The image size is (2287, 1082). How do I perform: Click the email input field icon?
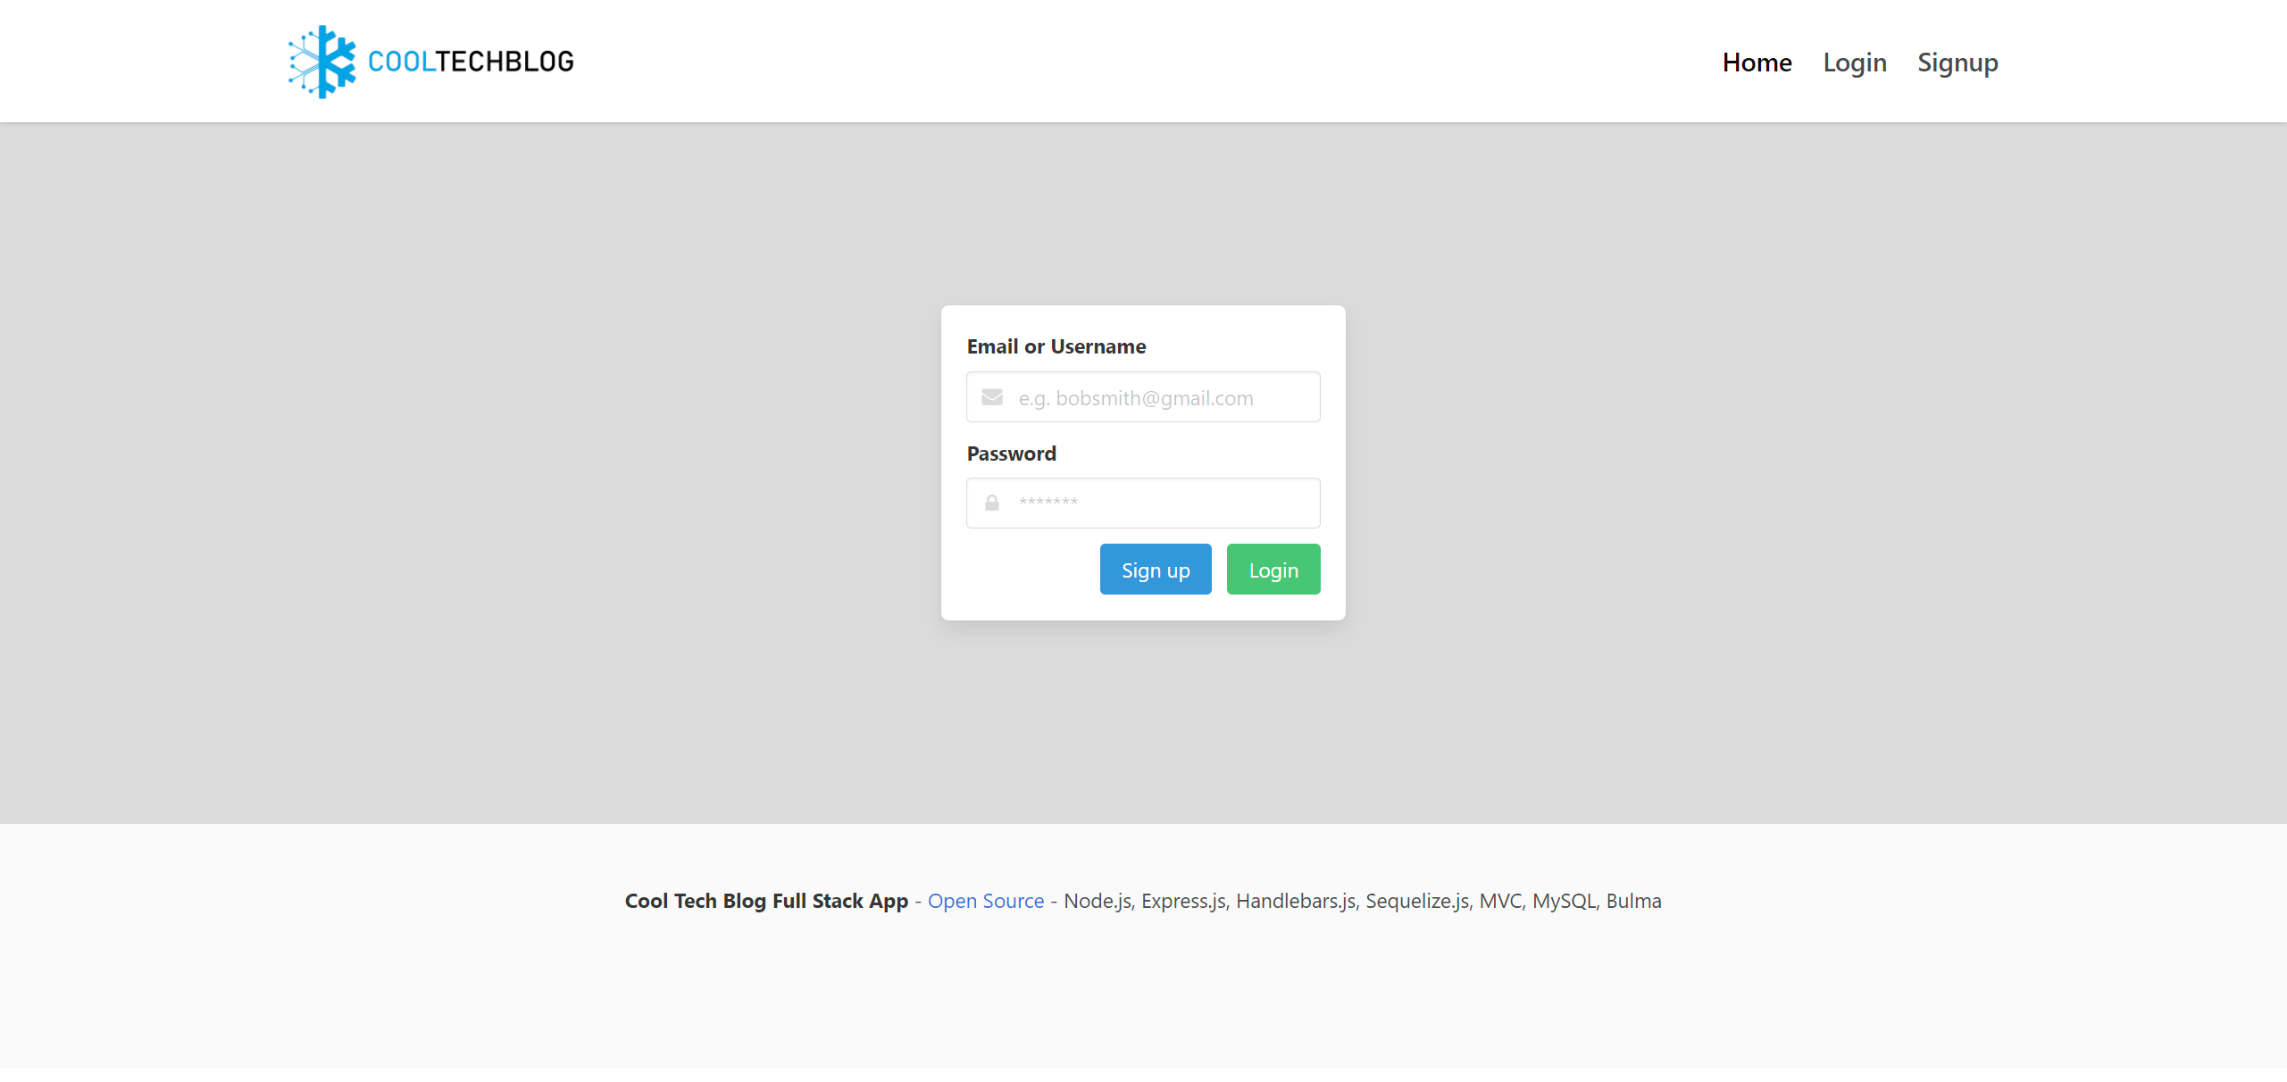coord(993,396)
